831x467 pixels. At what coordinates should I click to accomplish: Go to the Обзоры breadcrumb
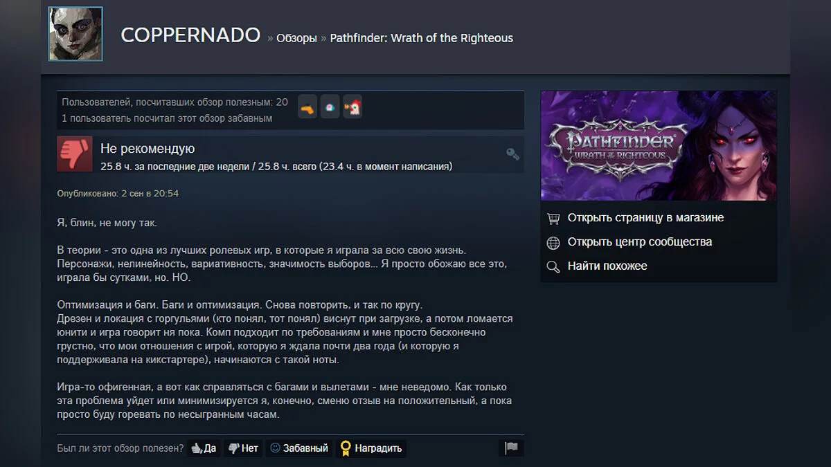click(296, 38)
